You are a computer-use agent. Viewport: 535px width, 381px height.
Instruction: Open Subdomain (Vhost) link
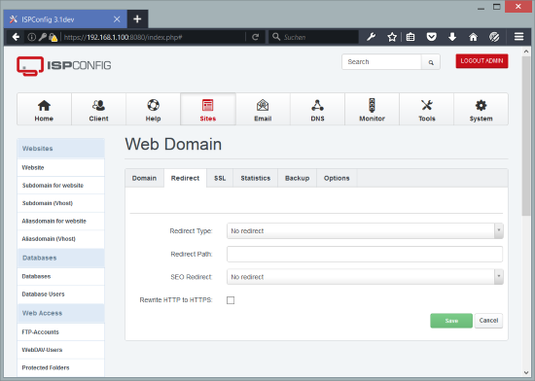coord(60,203)
